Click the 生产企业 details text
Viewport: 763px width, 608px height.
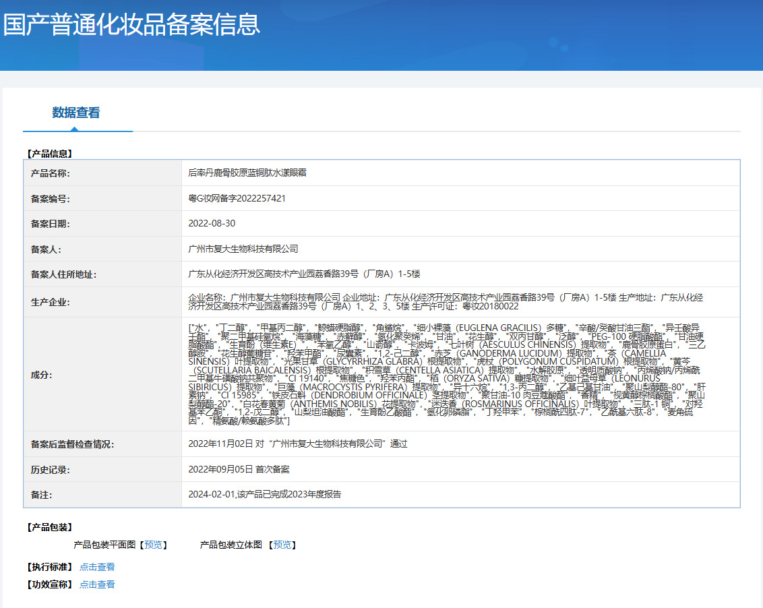pos(445,301)
